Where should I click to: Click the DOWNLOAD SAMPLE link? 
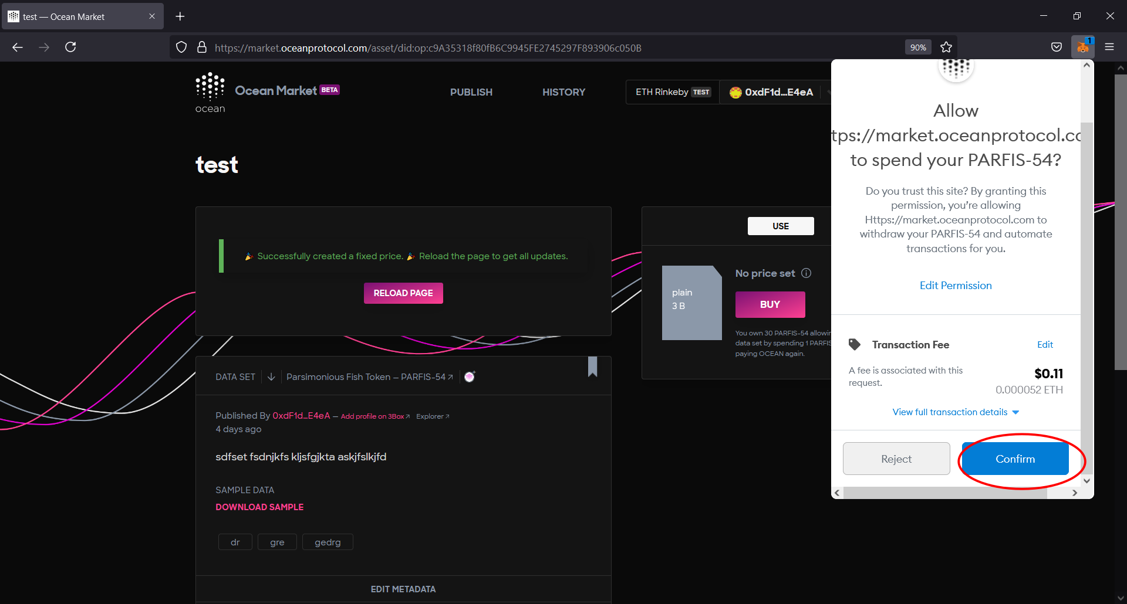(x=259, y=507)
